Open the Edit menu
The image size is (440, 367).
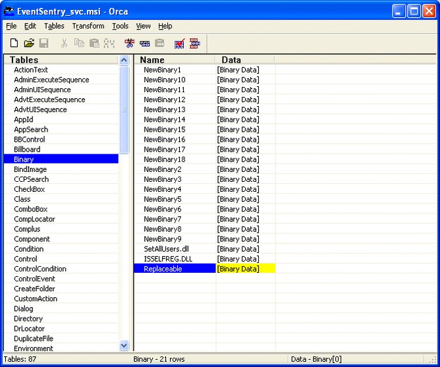click(x=30, y=26)
